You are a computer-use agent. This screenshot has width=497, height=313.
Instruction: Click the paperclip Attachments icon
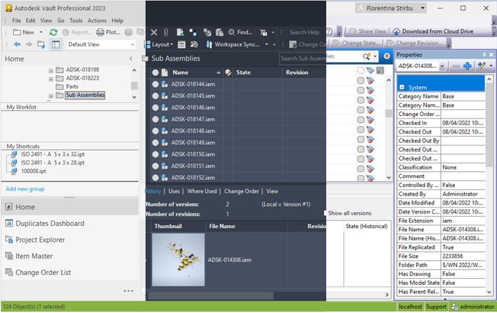click(x=166, y=32)
